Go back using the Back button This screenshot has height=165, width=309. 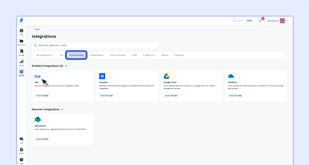(36, 29)
